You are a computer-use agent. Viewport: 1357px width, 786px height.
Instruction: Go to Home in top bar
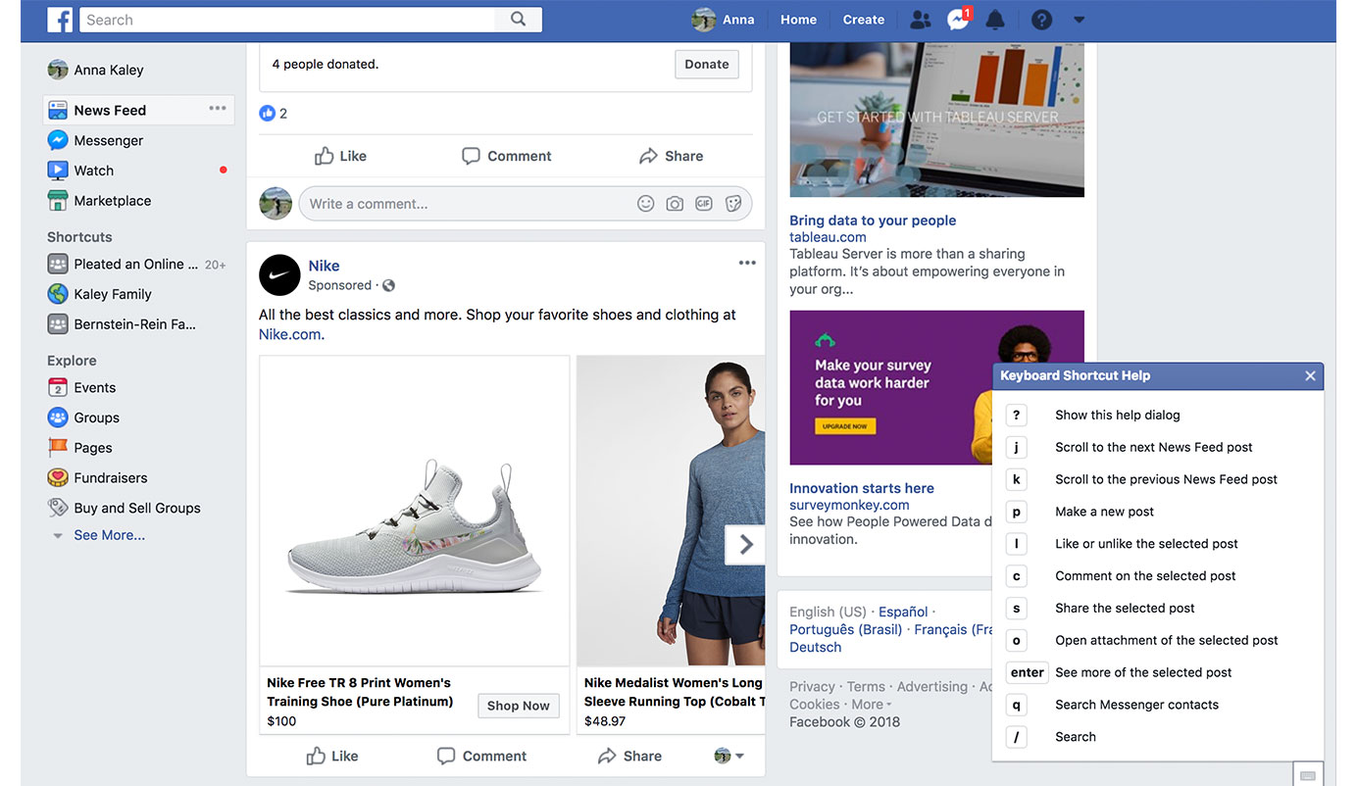[798, 20]
